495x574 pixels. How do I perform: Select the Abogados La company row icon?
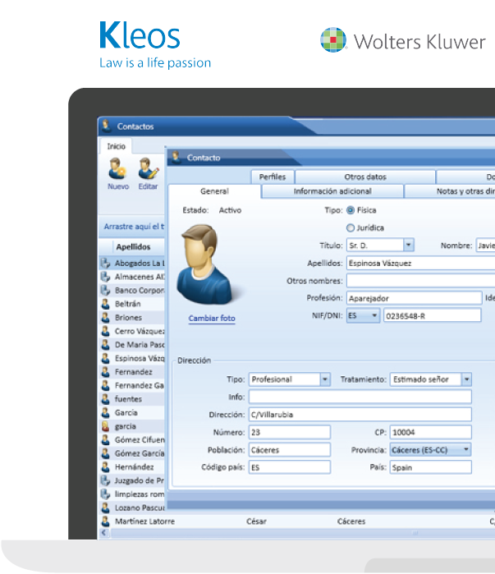[105, 264]
